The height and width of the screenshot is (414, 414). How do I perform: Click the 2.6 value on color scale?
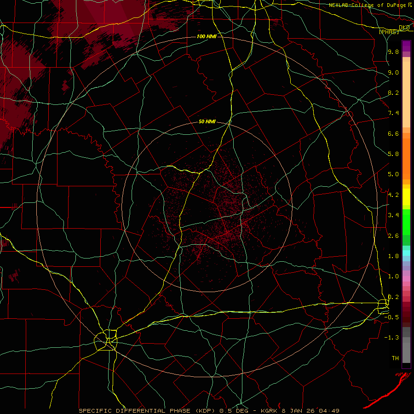[393, 236]
